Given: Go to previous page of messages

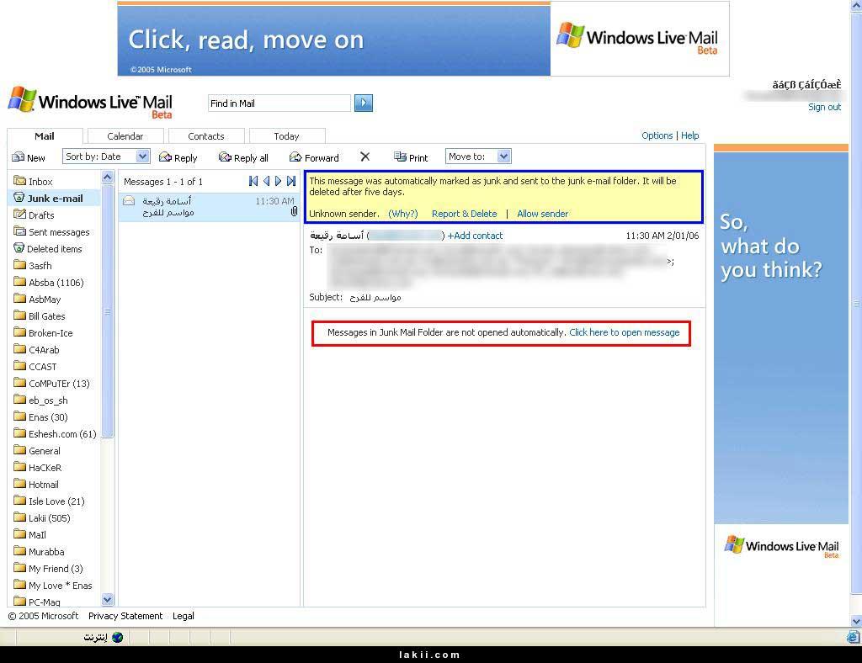Looking at the screenshot, I should click(266, 181).
